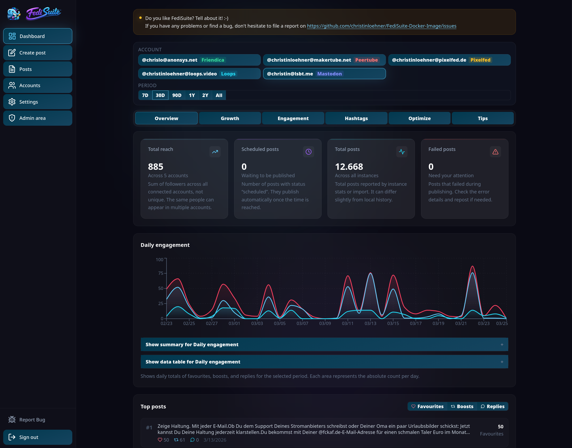Click the clock icon on Scheduled posts card

pos(308,152)
